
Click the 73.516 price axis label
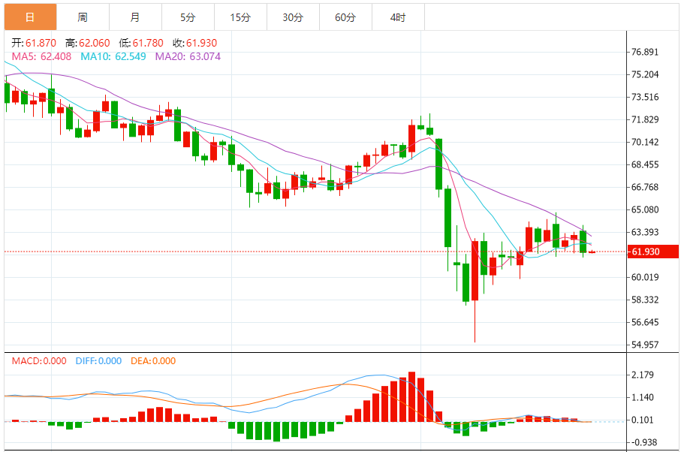click(645, 97)
